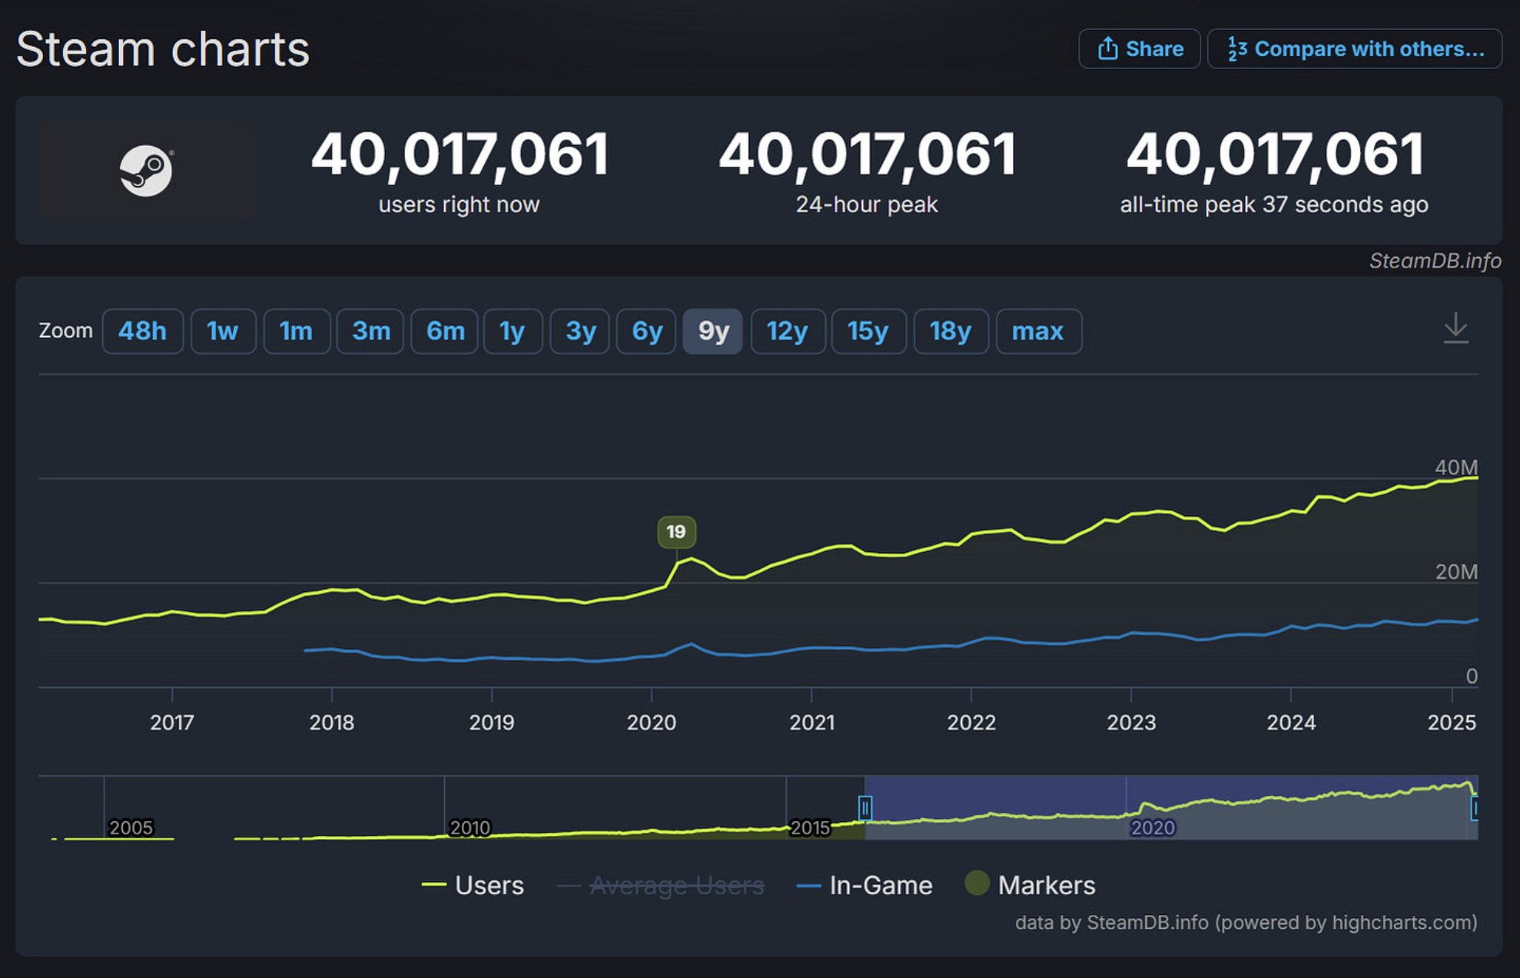
Task: Set chart zoom to 48h
Action: click(x=142, y=331)
